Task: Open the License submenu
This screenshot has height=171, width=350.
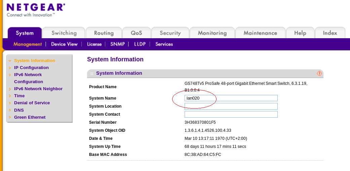Action: click(94, 44)
